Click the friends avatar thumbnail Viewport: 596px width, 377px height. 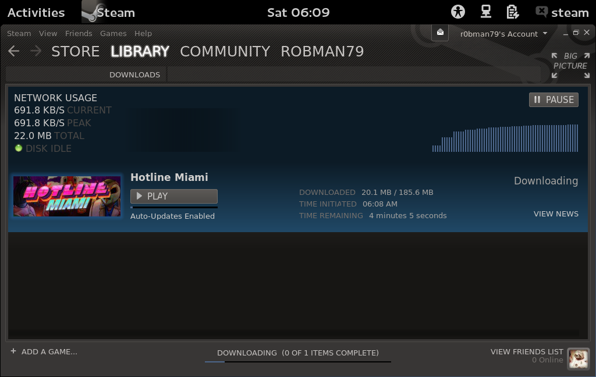point(578,358)
